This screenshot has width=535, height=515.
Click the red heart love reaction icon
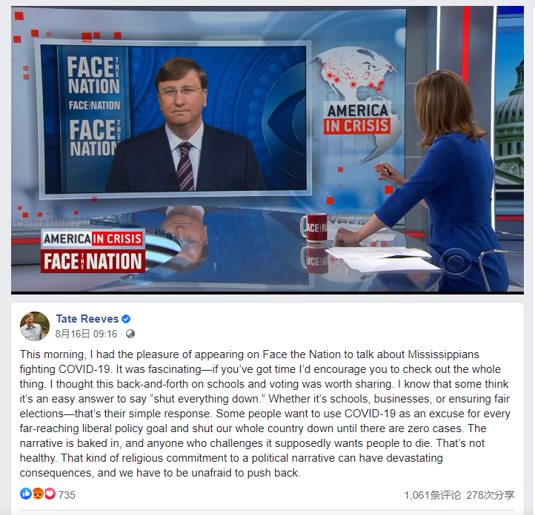coord(50,494)
